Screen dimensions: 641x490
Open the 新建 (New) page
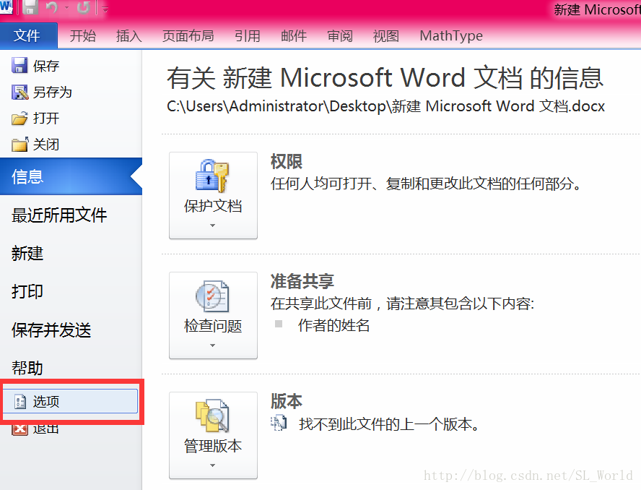click(x=27, y=254)
